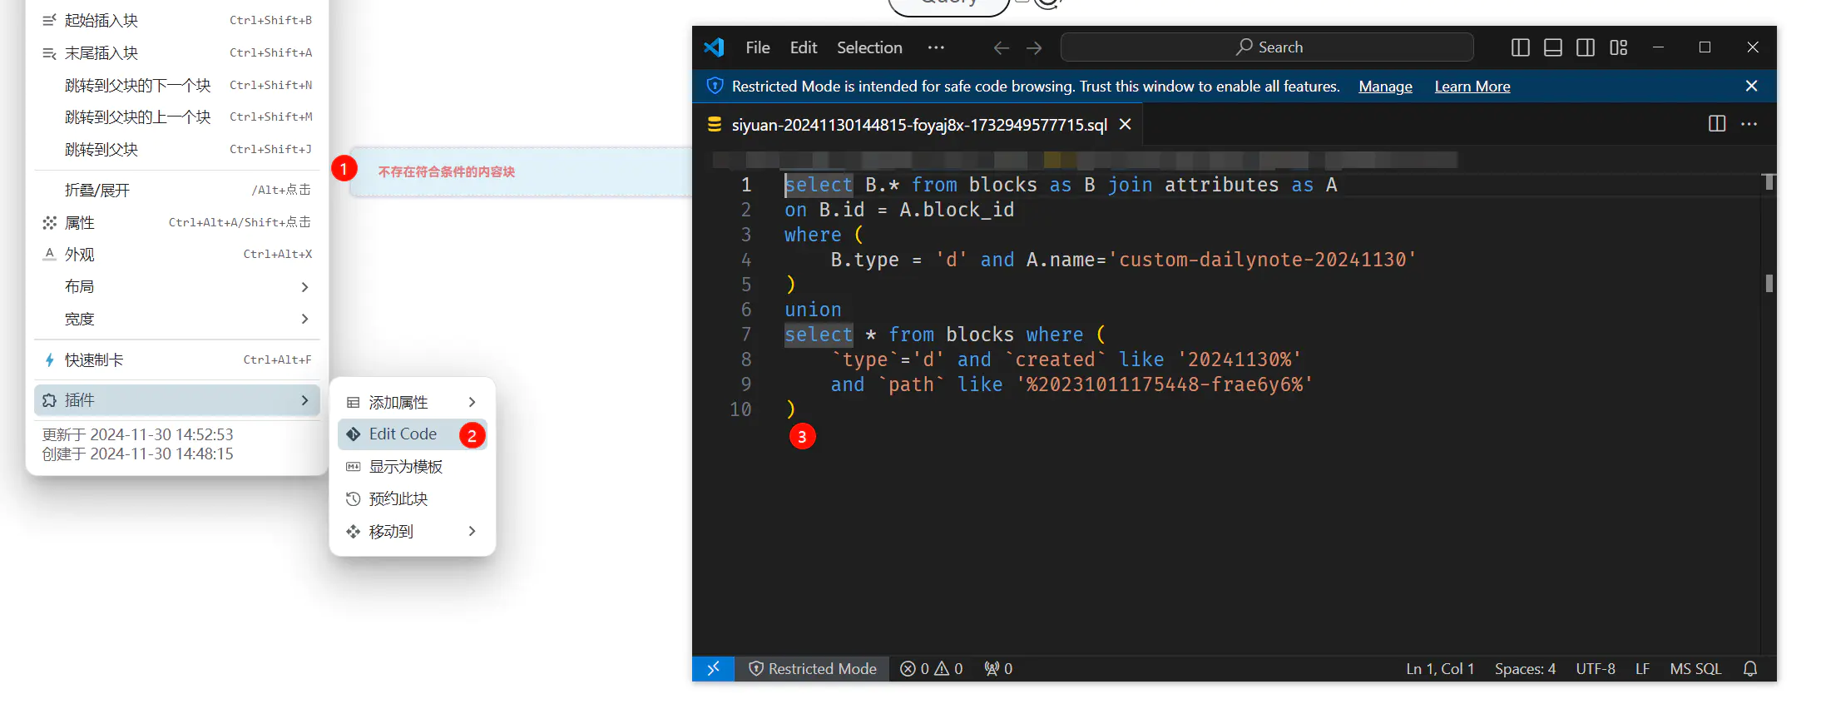
Task: Close the siyuan sql file tab
Action: (1125, 125)
